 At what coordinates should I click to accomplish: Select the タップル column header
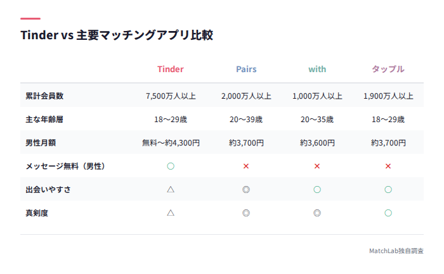point(388,69)
